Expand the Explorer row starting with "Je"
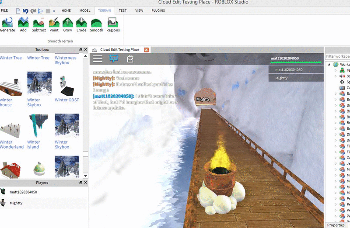Viewport: 350px width, 228px height. (x=335, y=164)
